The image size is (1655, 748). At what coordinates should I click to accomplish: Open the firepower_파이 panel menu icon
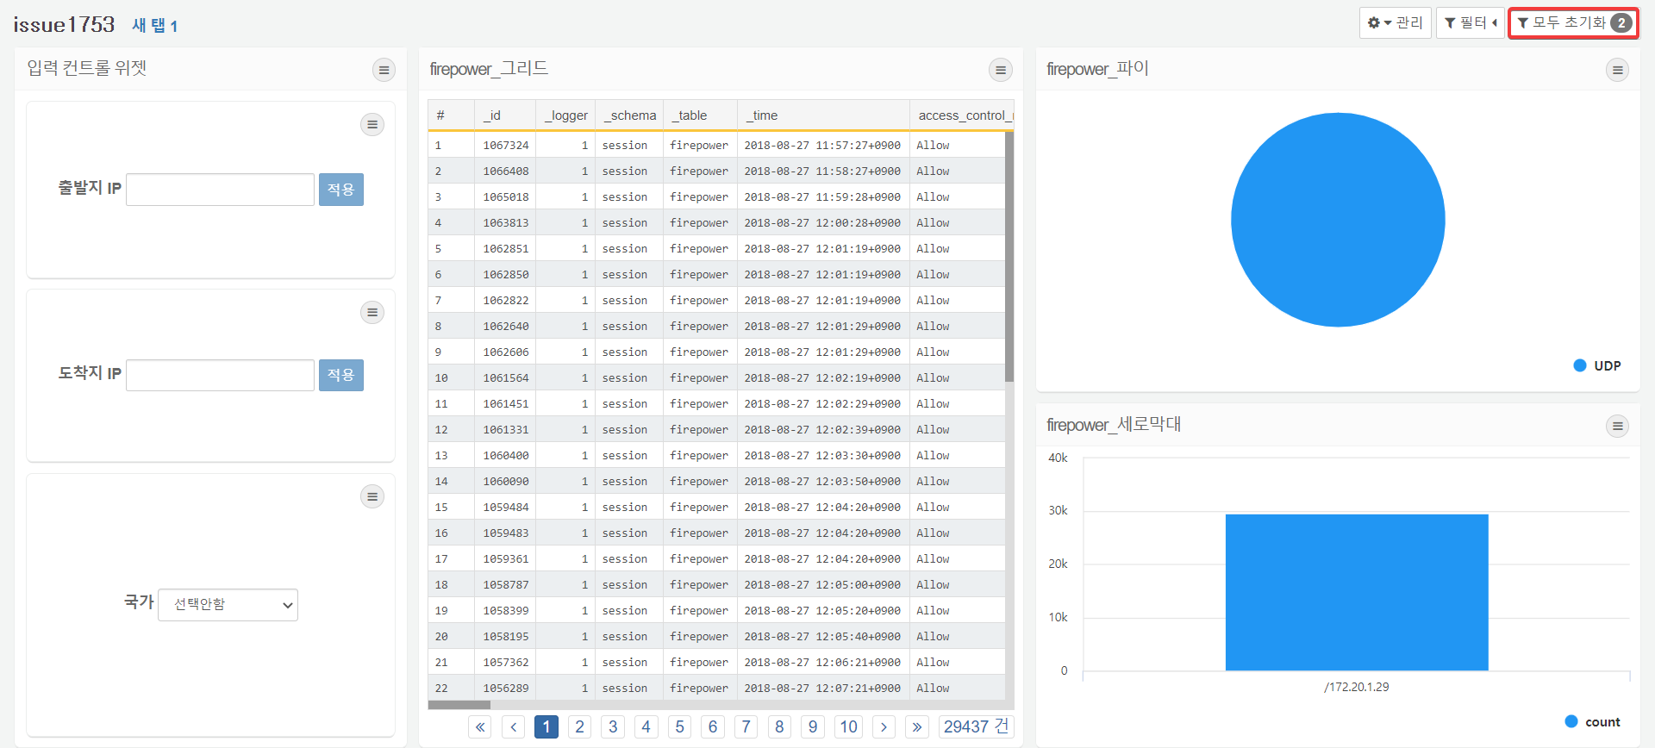coord(1618,70)
